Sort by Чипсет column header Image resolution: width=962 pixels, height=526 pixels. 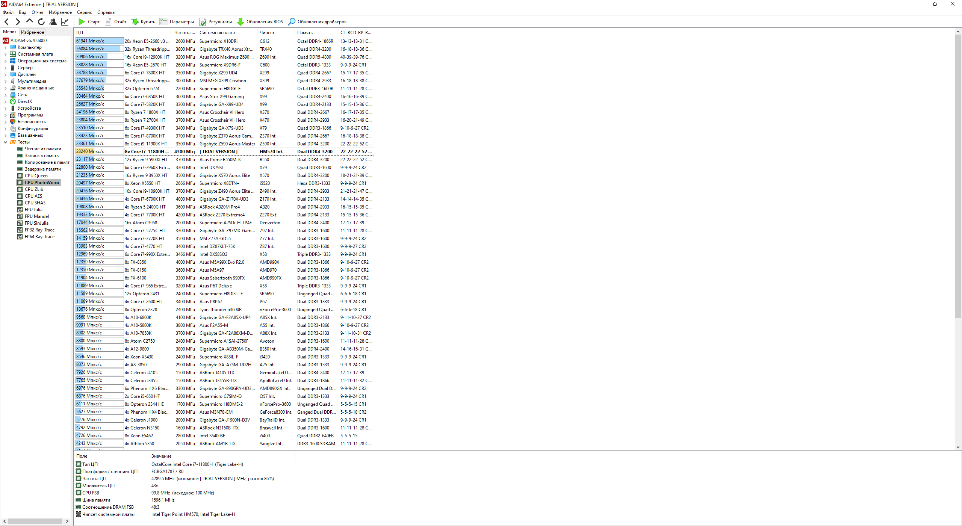(276, 33)
